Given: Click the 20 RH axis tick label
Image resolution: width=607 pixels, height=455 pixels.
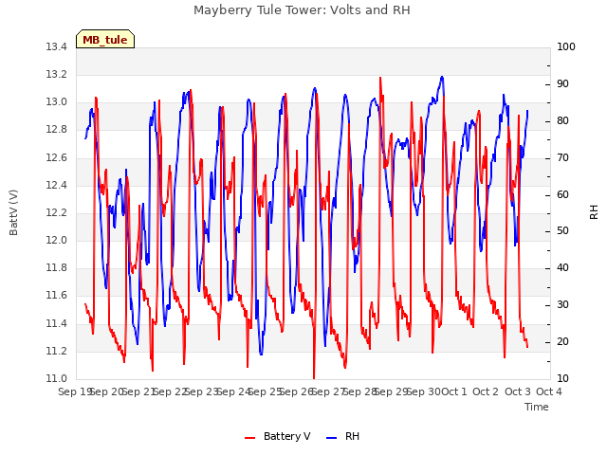Looking at the screenshot, I should click(x=562, y=341).
